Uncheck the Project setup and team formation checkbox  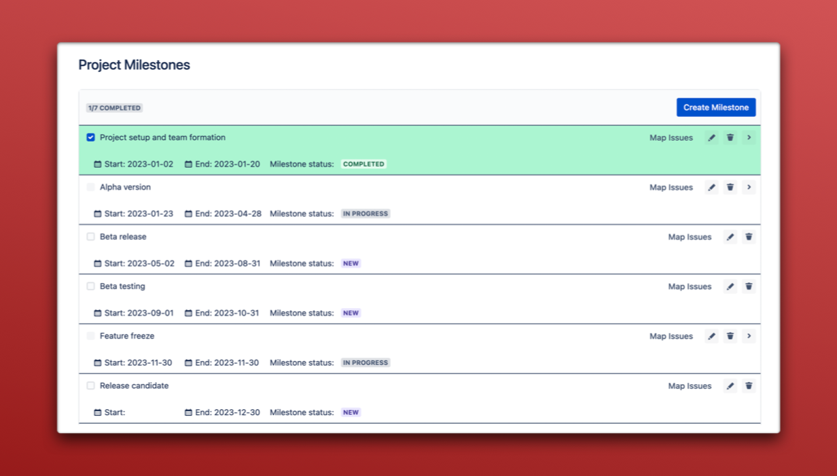91,138
